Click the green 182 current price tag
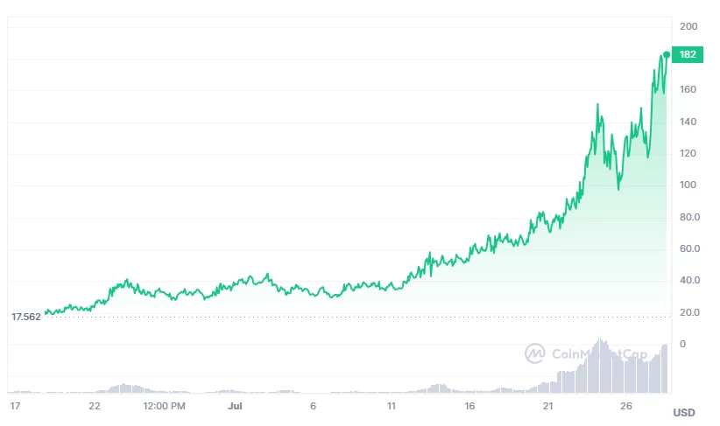720x426 pixels. coord(688,54)
